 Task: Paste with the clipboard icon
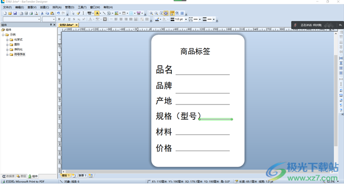[52, 13]
